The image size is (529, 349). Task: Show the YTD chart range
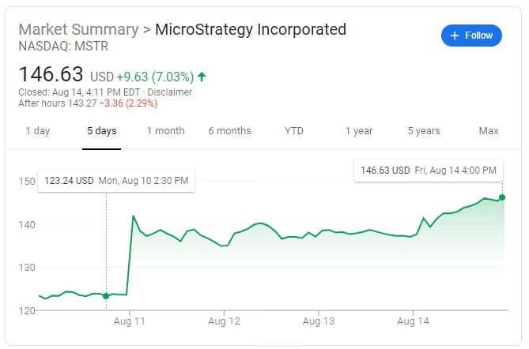coord(294,131)
